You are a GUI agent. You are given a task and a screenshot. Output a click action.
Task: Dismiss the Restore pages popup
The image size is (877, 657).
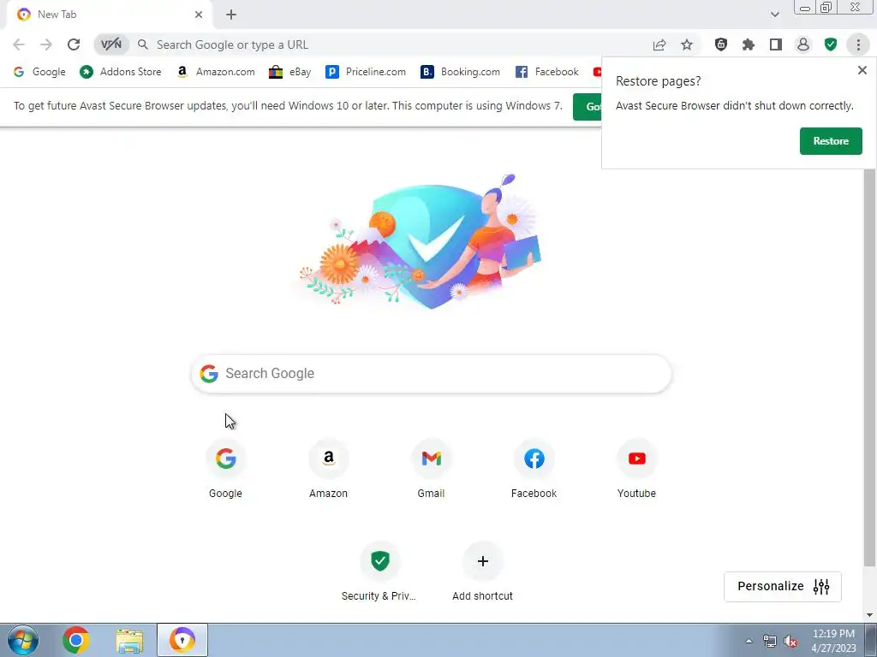click(x=862, y=70)
